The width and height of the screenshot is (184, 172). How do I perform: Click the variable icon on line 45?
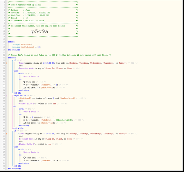(x=24, y=120)
